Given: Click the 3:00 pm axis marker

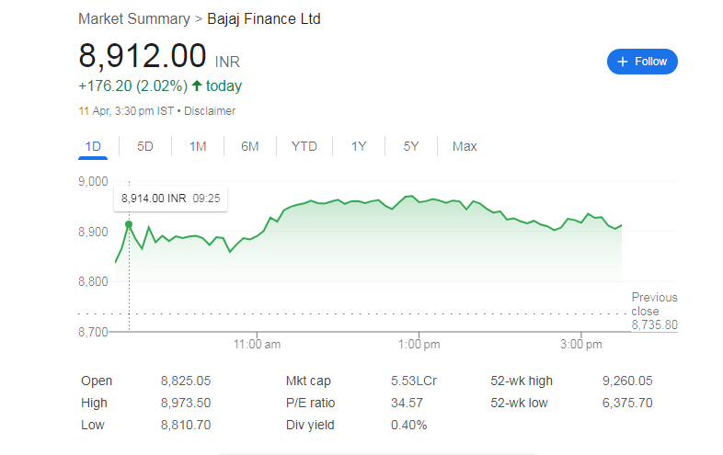Looking at the screenshot, I should 580,344.
